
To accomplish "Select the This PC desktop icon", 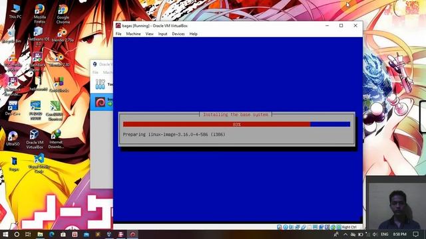I will click(x=15, y=11).
